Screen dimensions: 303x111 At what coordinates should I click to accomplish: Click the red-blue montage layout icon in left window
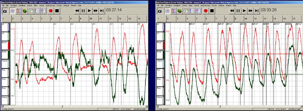19,11
